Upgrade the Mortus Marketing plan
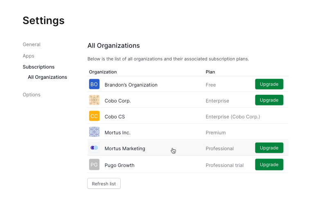This screenshot has width=311, height=198. pos(269,148)
